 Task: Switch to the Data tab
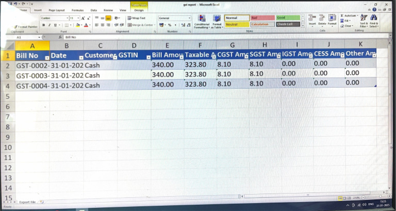pos(94,10)
